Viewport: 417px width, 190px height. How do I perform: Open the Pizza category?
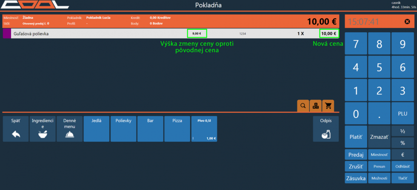(x=177, y=129)
